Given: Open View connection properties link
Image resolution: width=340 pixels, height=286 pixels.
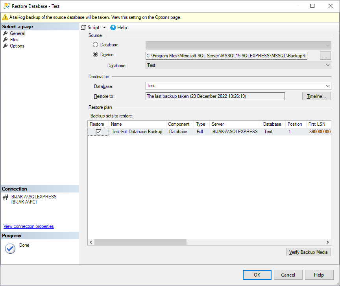Looking at the screenshot, I should (28, 226).
